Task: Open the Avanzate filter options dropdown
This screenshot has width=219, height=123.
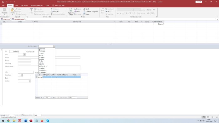Action: [x=55, y=12]
